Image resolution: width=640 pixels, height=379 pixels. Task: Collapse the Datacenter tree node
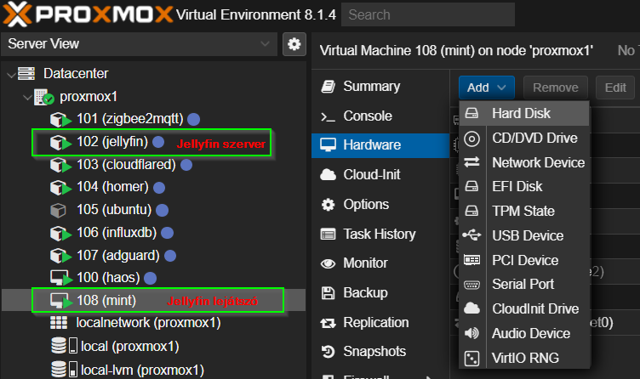(11, 75)
